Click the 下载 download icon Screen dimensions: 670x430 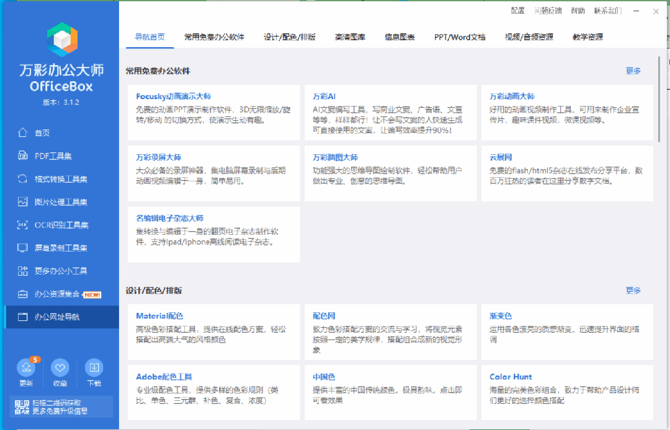click(94, 367)
